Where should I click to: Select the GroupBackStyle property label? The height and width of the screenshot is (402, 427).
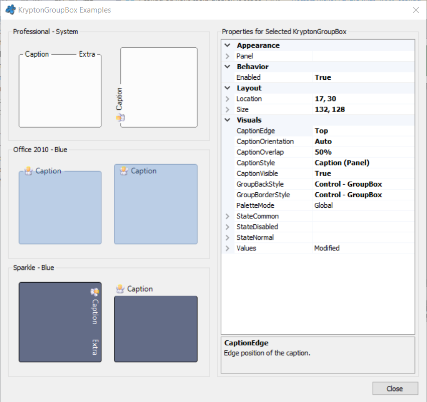tap(260, 184)
